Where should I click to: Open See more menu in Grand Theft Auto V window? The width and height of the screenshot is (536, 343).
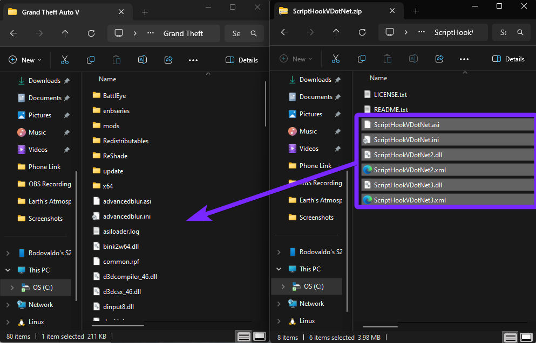click(193, 60)
